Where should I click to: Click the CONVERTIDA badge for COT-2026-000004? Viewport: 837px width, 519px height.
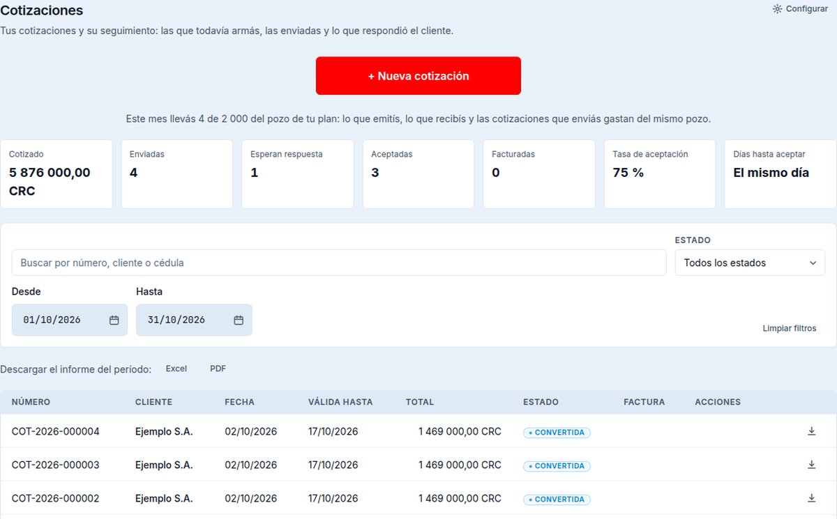click(x=557, y=433)
